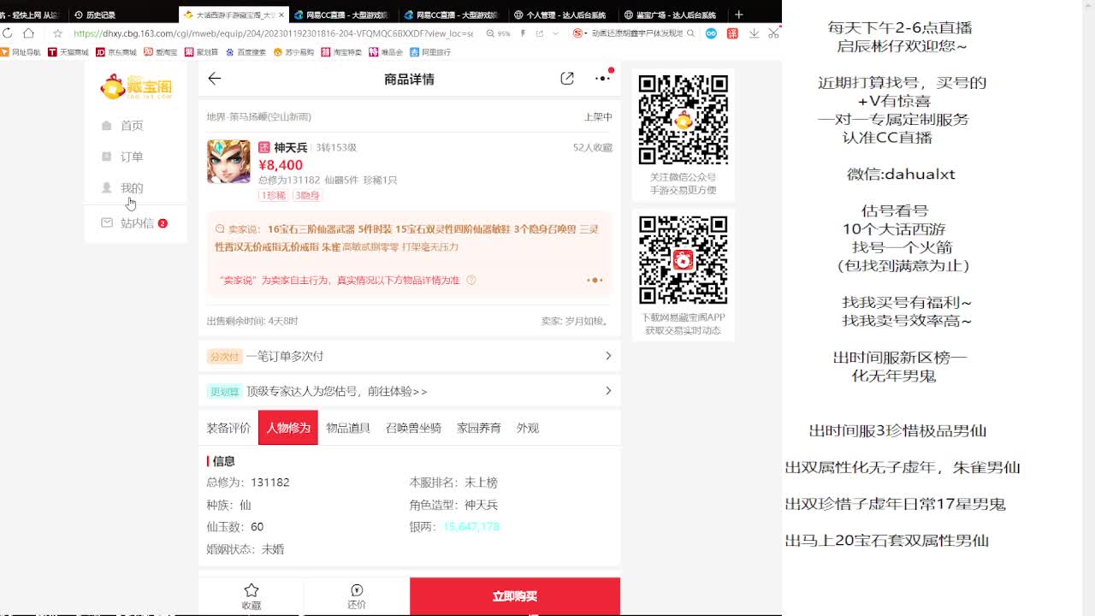Viewport: 1095px width, 616px height.
Task: Switch to the 装备评价 tab
Action: point(228,428)
